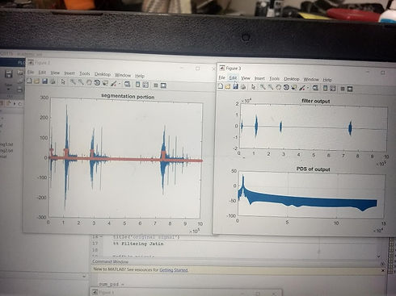Show Plot Tools icon in Figure 2
This screenshot has width=396, height=296.
tap(163, 85)
